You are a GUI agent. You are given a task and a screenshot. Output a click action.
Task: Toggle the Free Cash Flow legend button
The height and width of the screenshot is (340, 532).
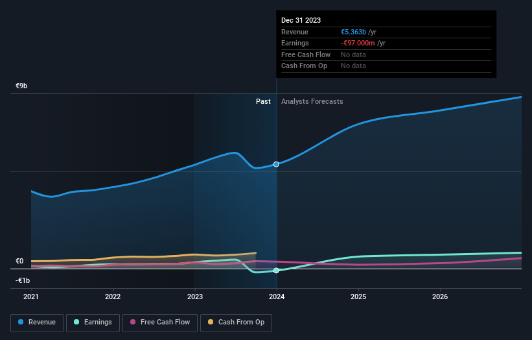tap(160, 322)
